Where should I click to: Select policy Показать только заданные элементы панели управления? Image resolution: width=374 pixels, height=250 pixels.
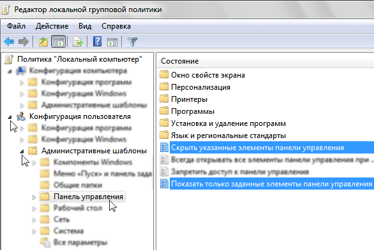(272, 184)
